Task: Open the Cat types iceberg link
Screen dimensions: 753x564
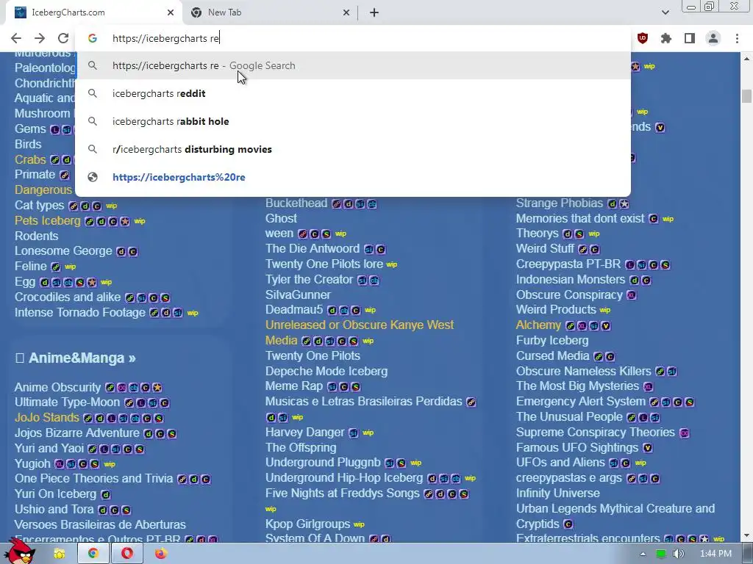Action: tap(39, 206)
